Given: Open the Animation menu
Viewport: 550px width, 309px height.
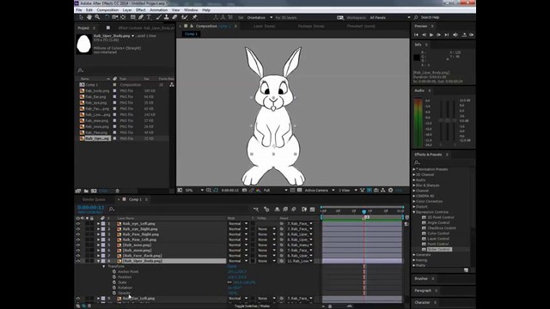Looking at the screenshot, I should tap(158, 10).
